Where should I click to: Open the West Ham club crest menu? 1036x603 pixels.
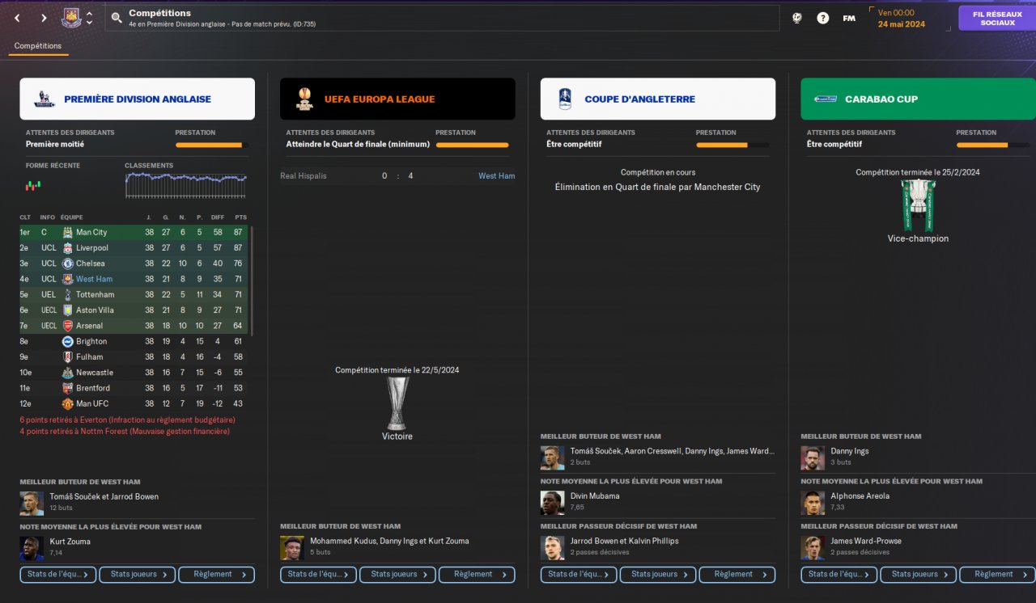coord(71,18)
